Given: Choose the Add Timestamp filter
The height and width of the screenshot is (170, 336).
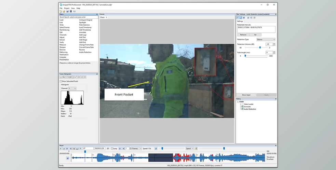Looking at the screenshot, I should pos(85,30).
